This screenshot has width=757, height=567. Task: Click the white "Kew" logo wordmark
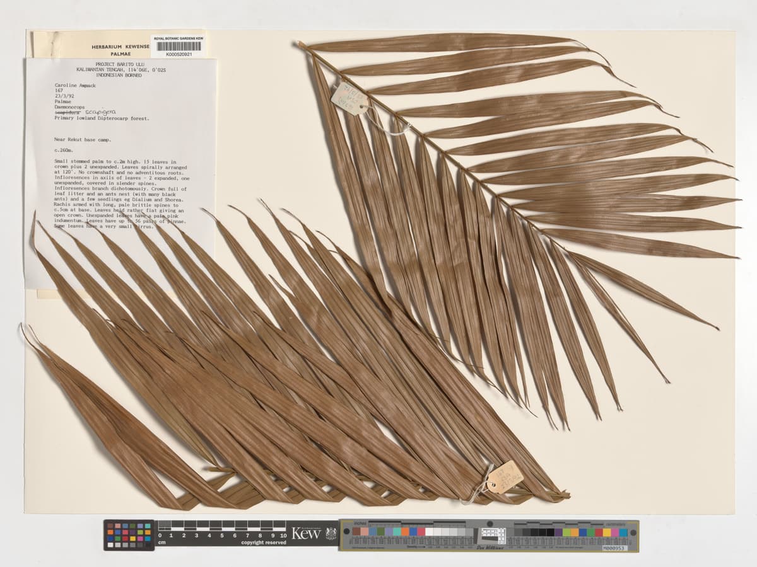click(307, 534)
